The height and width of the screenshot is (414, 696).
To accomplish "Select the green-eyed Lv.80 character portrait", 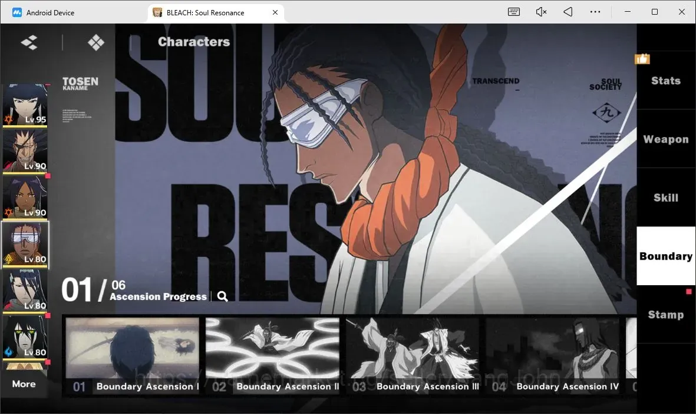I will (25, 338).
